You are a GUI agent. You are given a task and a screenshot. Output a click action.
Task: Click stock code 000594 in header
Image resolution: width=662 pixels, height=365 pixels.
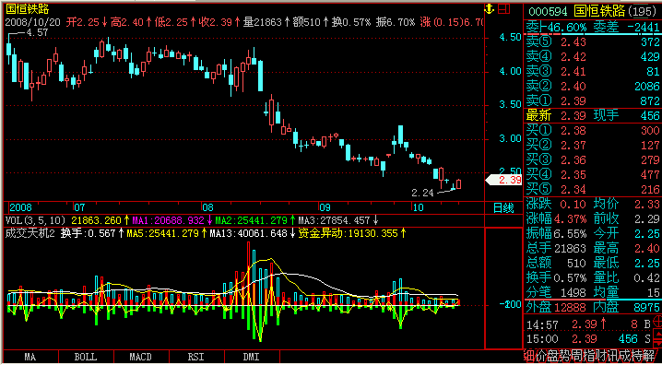[548, 10]
